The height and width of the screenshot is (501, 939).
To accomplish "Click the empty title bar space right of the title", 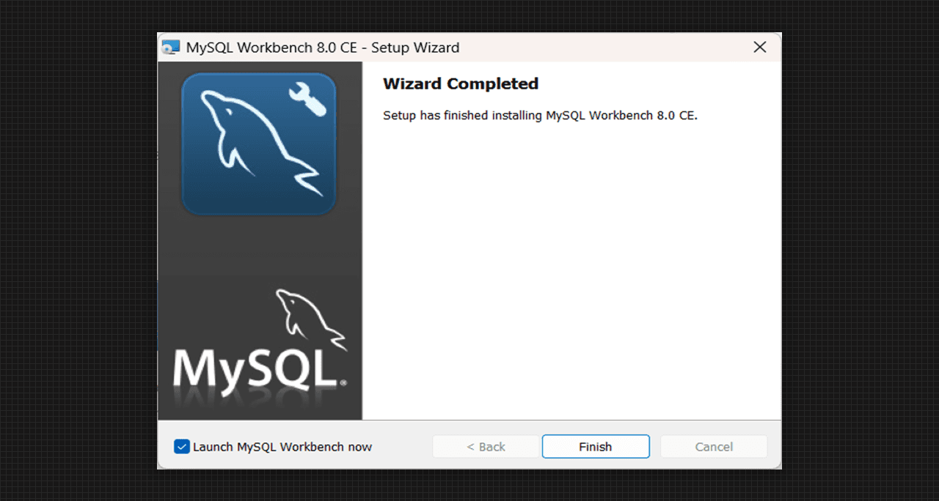I will tap(602, 48).
